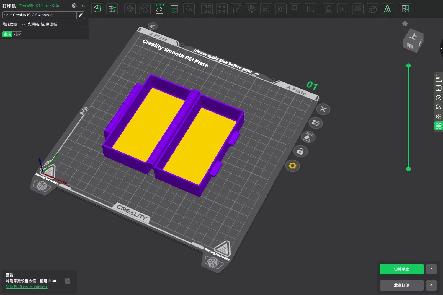
Task: Edit the Creality K1C preset with pencil
Action: point(81,15)
